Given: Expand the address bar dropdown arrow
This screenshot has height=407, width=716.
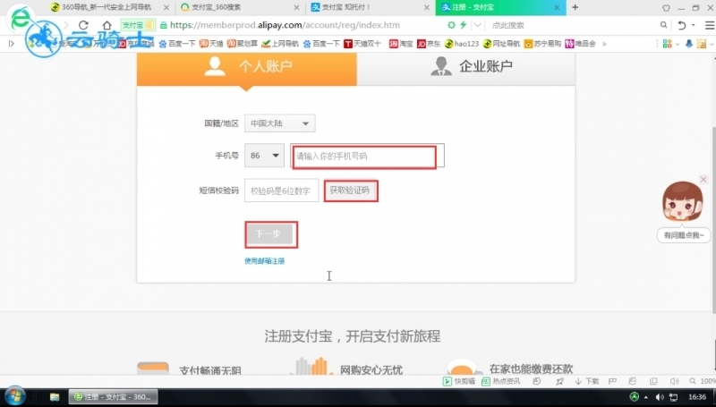Looking at the screenshot, I should tap(478, 25).
